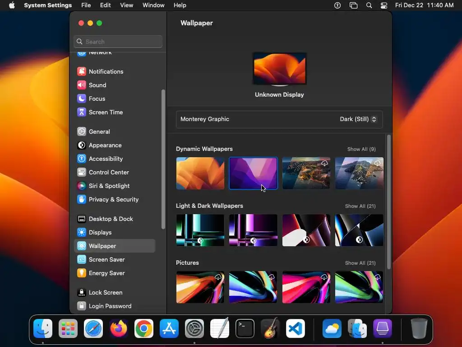
Task: Launch Firefox from the Dock
Action: pyautogui.click(x=119, y=328)
